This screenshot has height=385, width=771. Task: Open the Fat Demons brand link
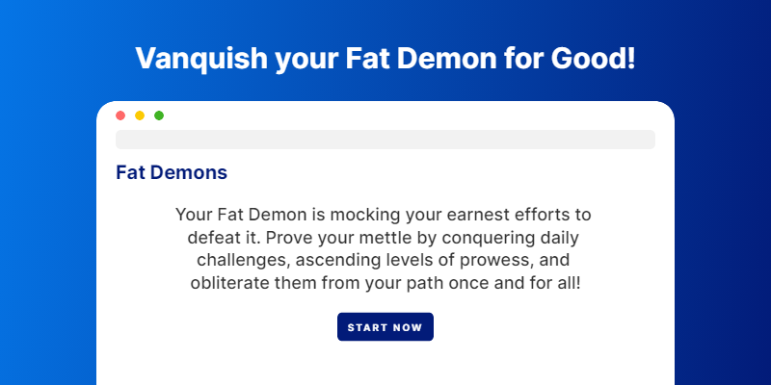pyautogui.click(x=172, y=173)
